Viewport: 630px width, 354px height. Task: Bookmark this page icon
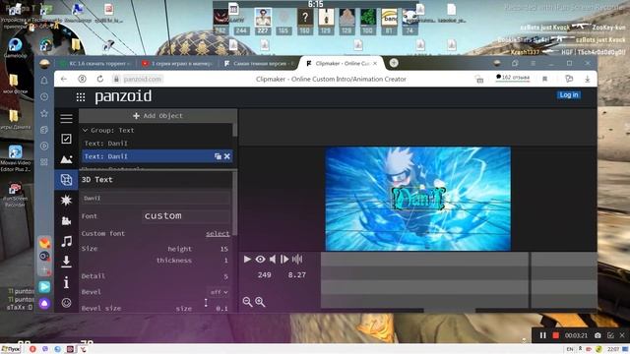(544, 79)
